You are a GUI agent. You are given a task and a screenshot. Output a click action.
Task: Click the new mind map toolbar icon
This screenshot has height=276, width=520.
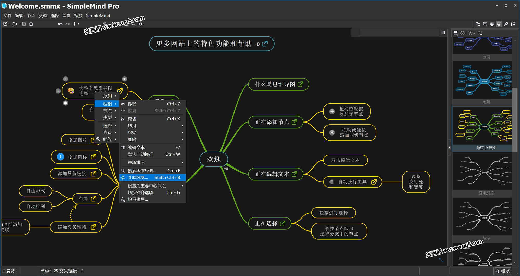(5, 24)
